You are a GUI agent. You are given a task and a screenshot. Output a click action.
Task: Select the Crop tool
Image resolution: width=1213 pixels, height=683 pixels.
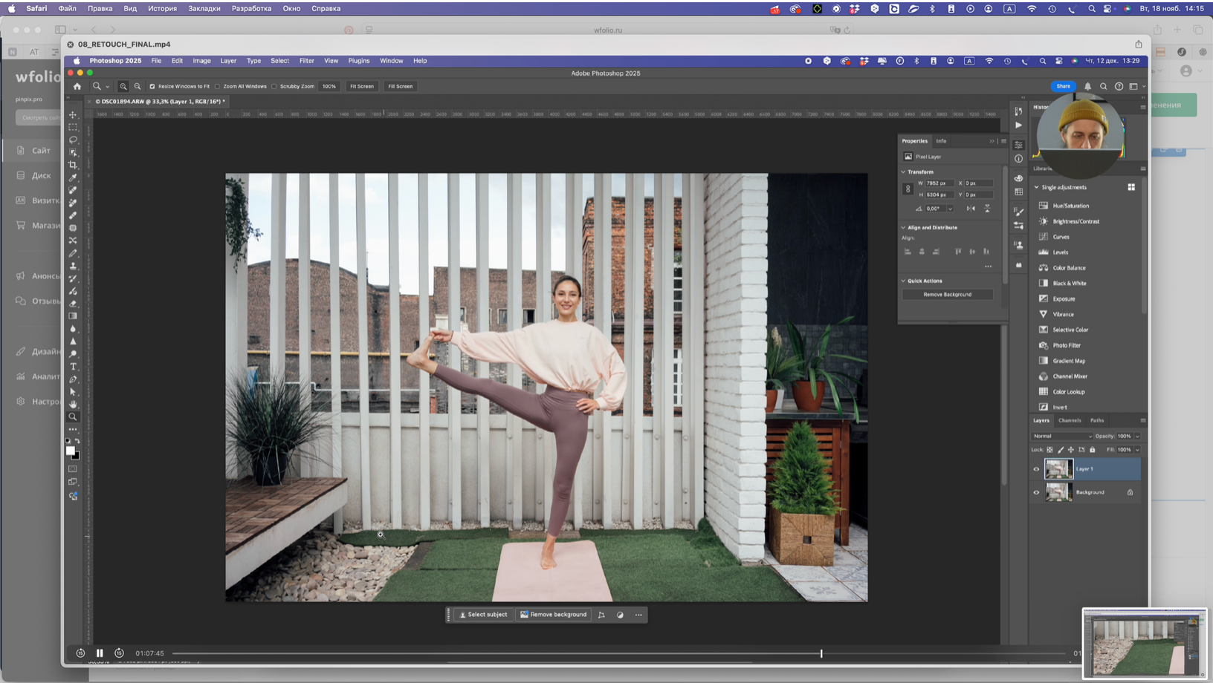[x=73, y=165]
